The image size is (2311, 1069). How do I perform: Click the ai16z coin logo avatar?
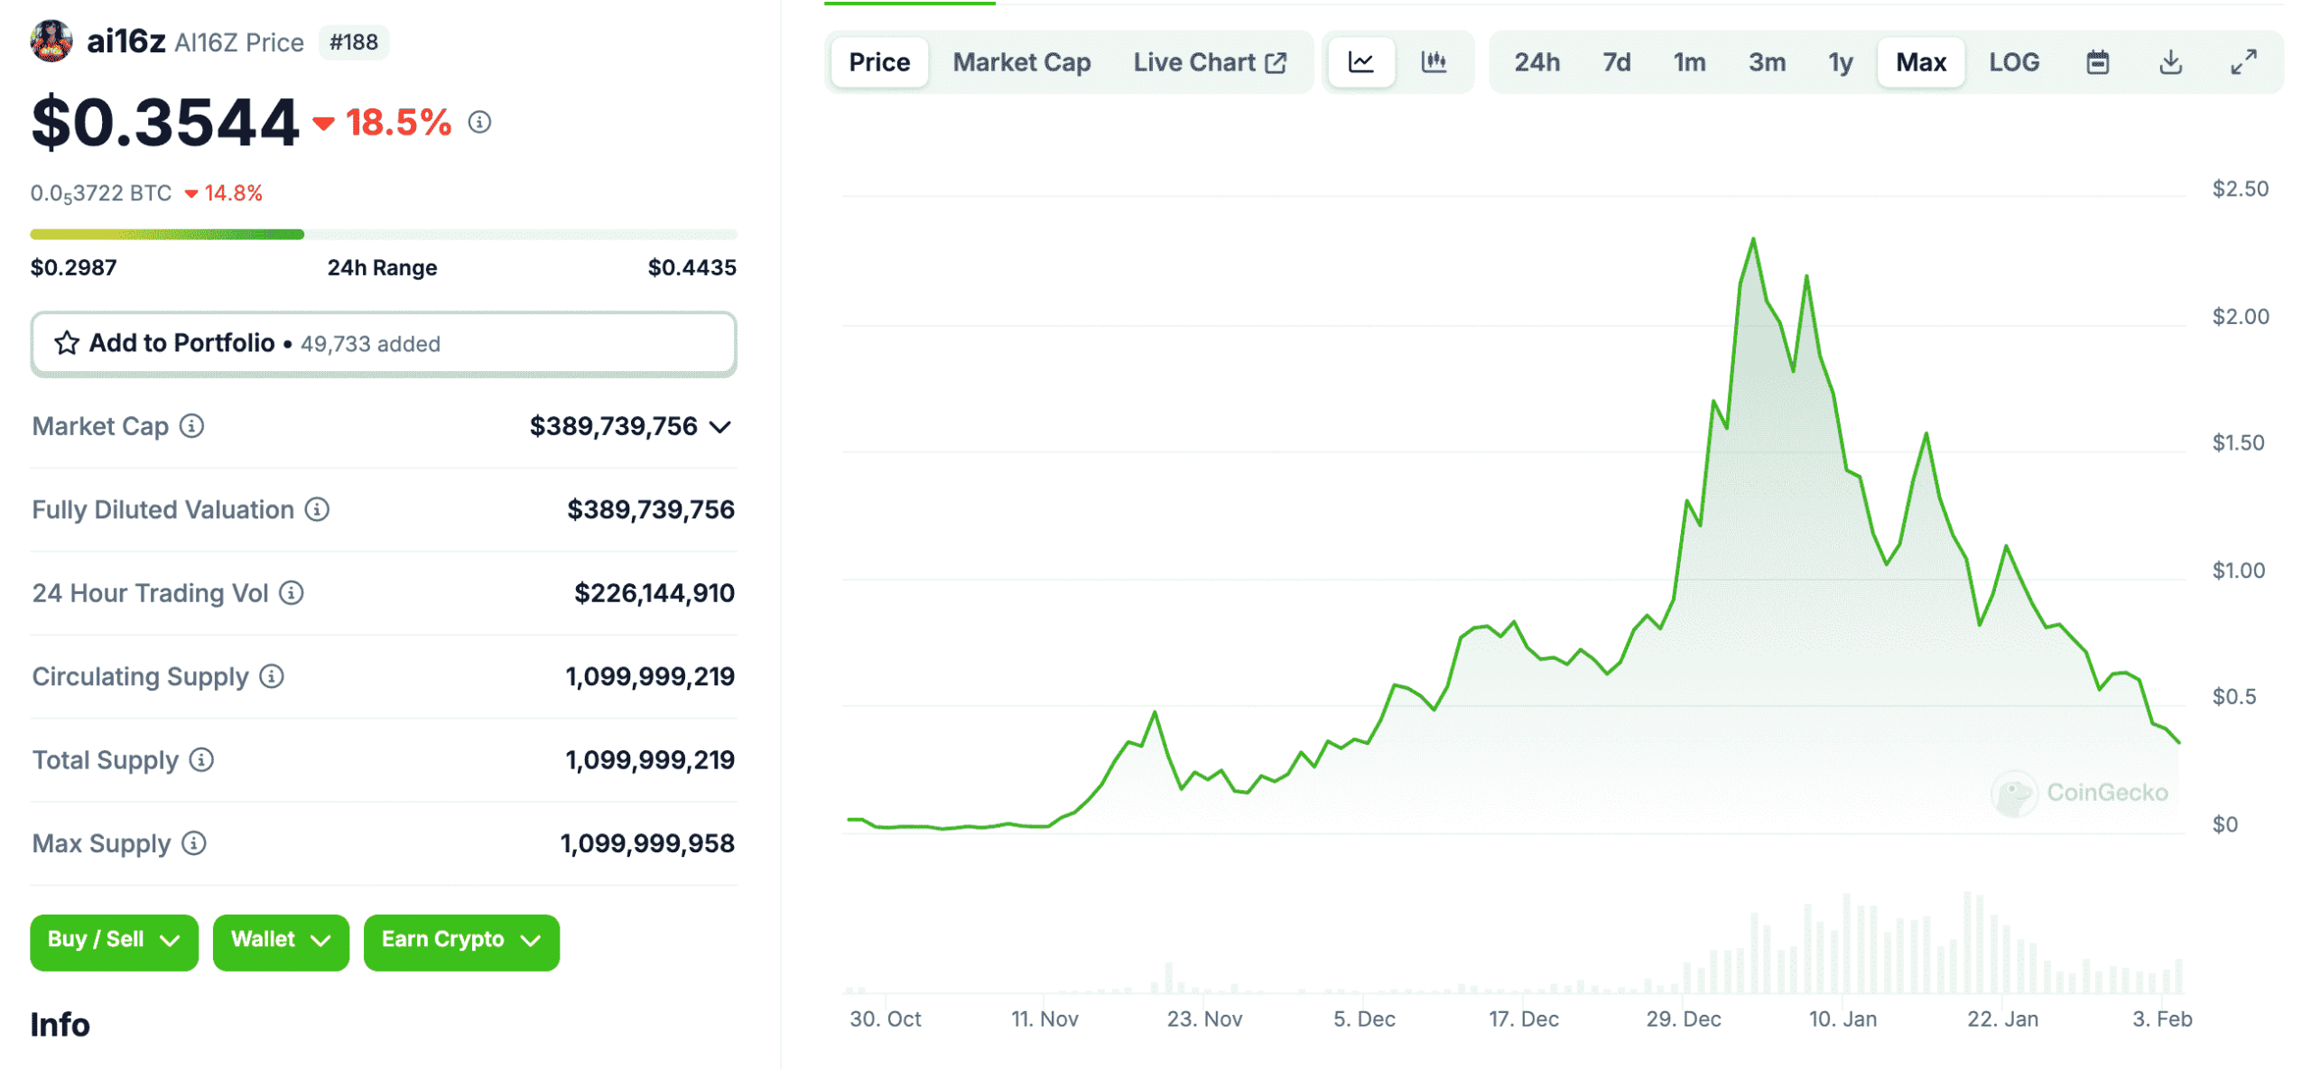(51, 41)
